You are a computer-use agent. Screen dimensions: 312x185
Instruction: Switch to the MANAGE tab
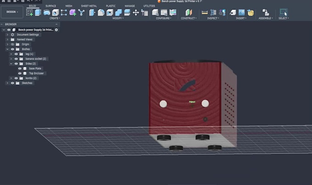(130, 6)
